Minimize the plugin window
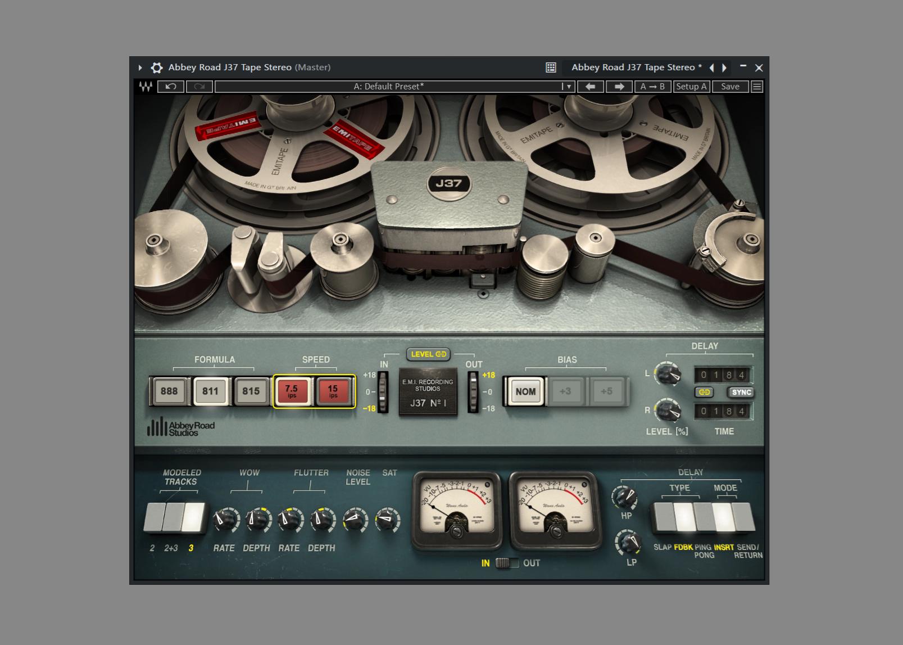This screenshot has height=645, width=903. pyautogui.click(x=743, y=66)
